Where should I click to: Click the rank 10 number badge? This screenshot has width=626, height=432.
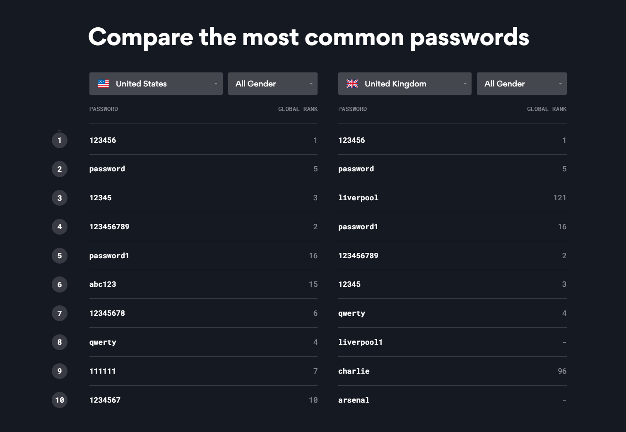(60, 400)
